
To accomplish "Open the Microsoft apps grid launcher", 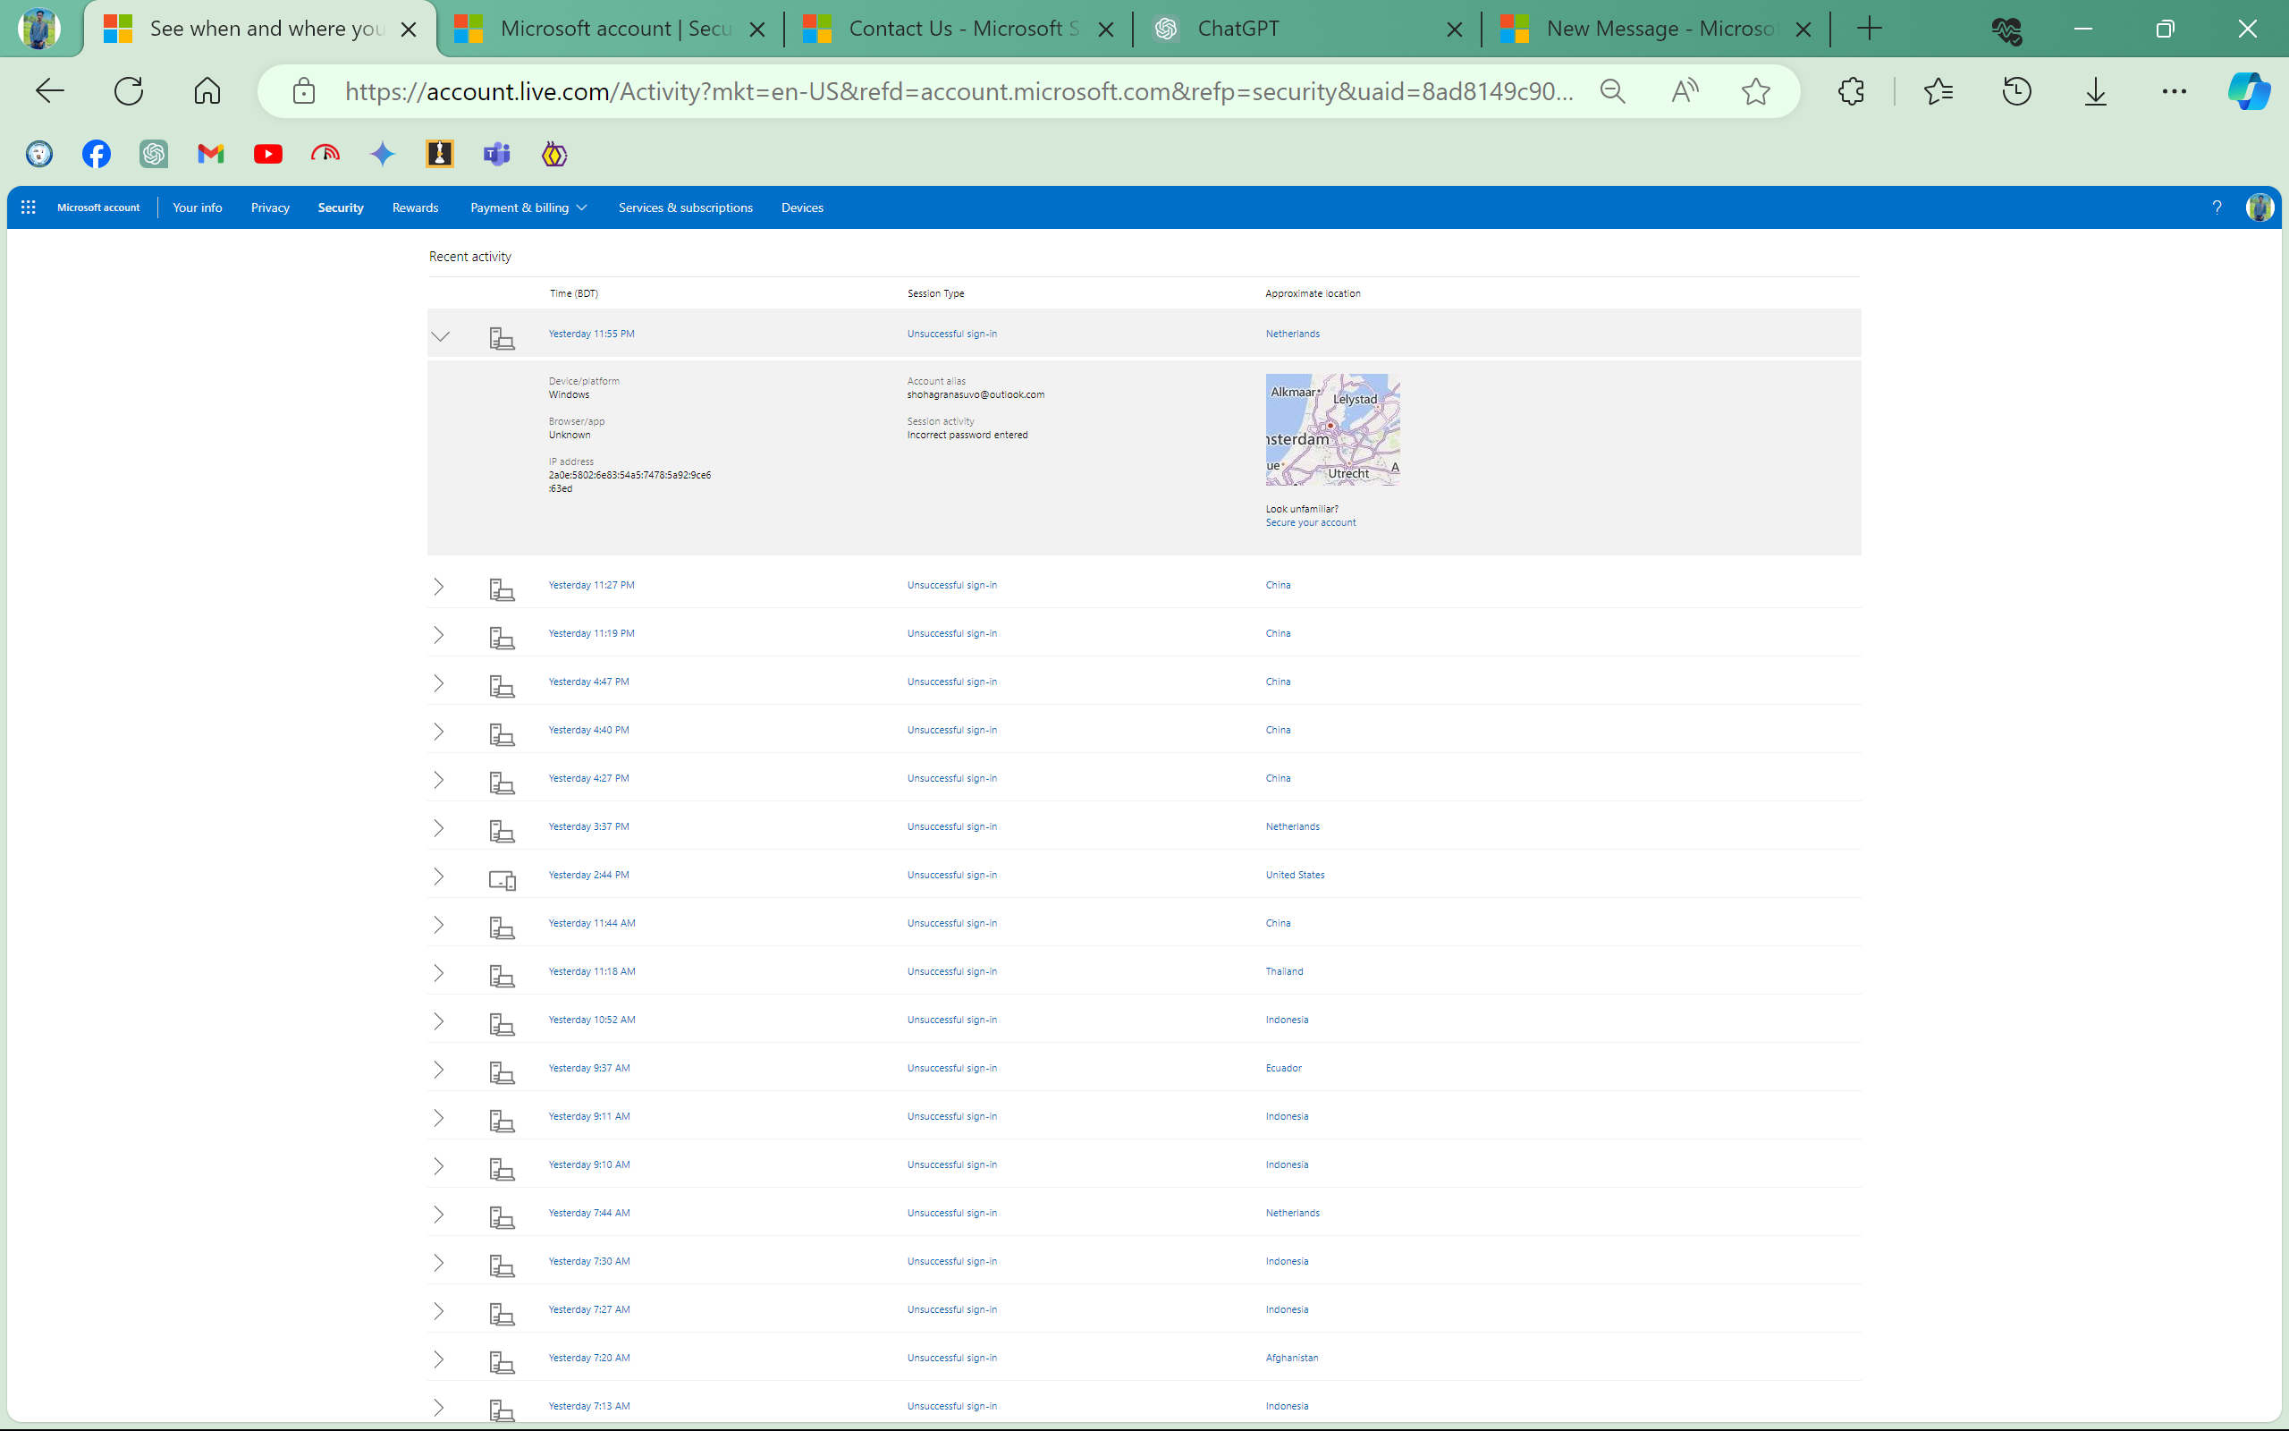I will coord(29,207).
